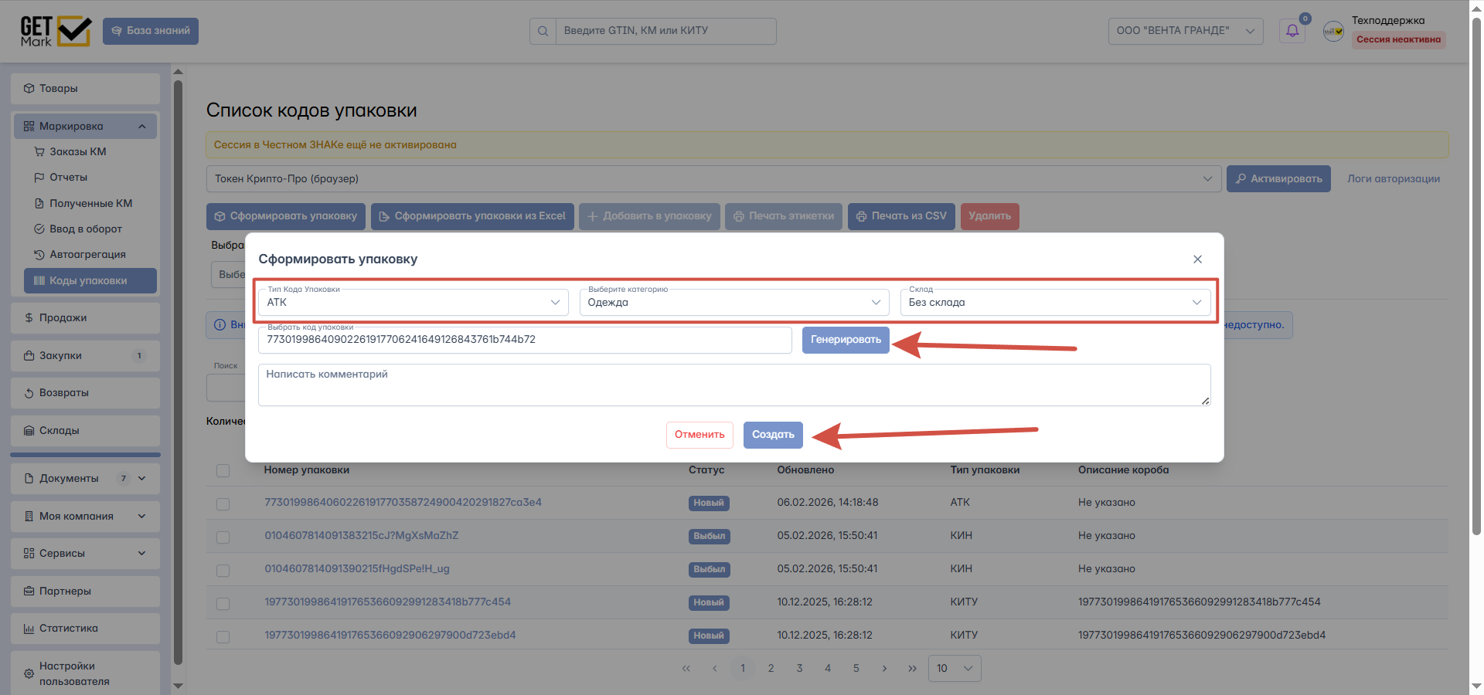This screenshot has width=1484, height=695.
Task: Collapse the Маркировка sidebar section
Action: coord(85,126)
